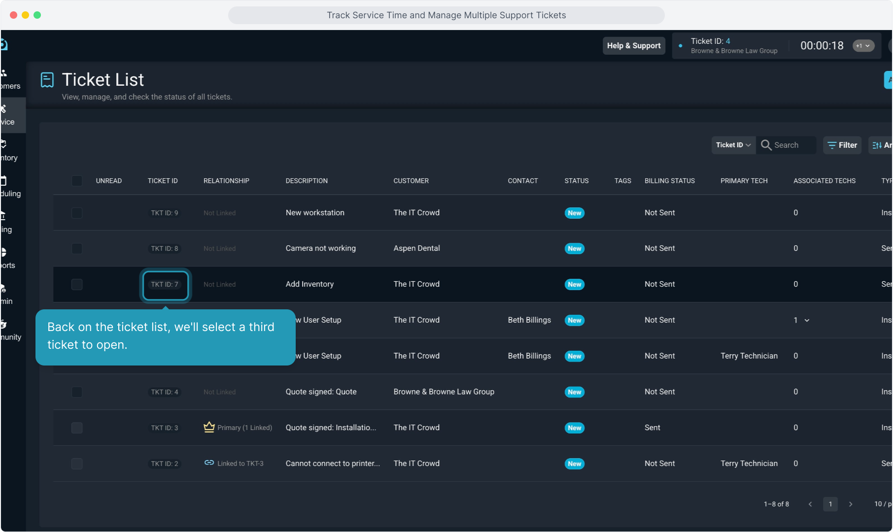This screenshot has width=893, height=532.
Task: Click the search magnifier icon
Action: point(766,145)
